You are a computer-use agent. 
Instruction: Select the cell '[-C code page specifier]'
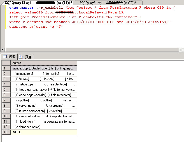pyautogui.click(x=44, y=95)
